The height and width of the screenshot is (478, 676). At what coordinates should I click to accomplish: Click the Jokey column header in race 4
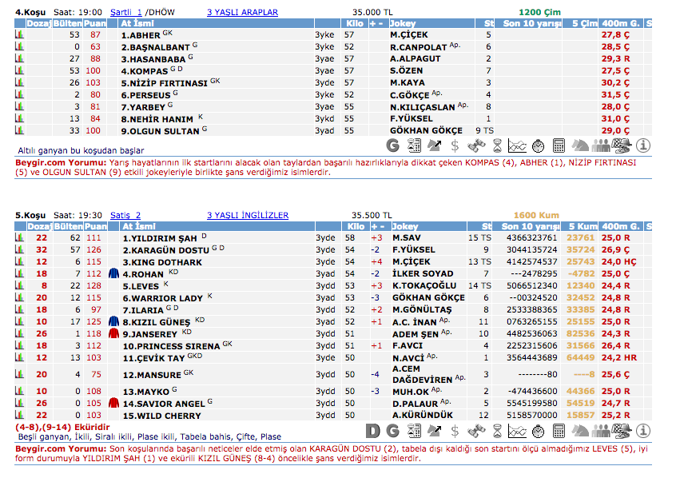point(407,24)
